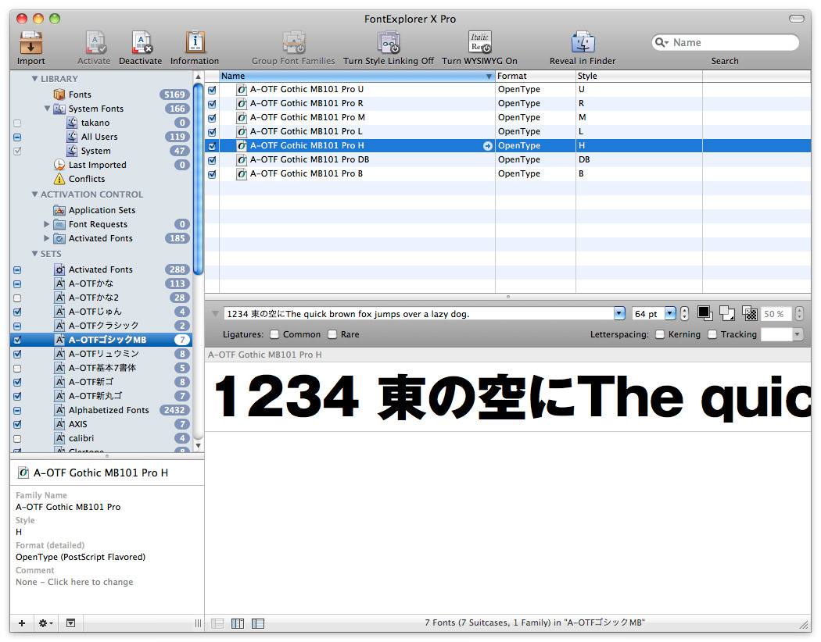Check the calibri set checkbox

coord(17,439)
